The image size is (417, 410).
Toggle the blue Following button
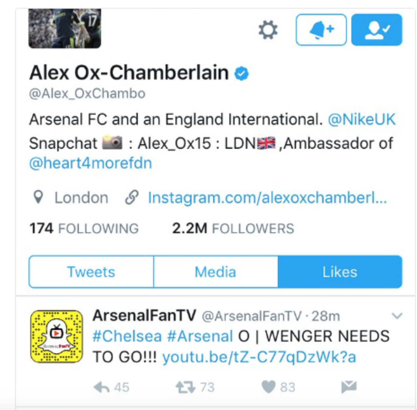tap(376, 30)
